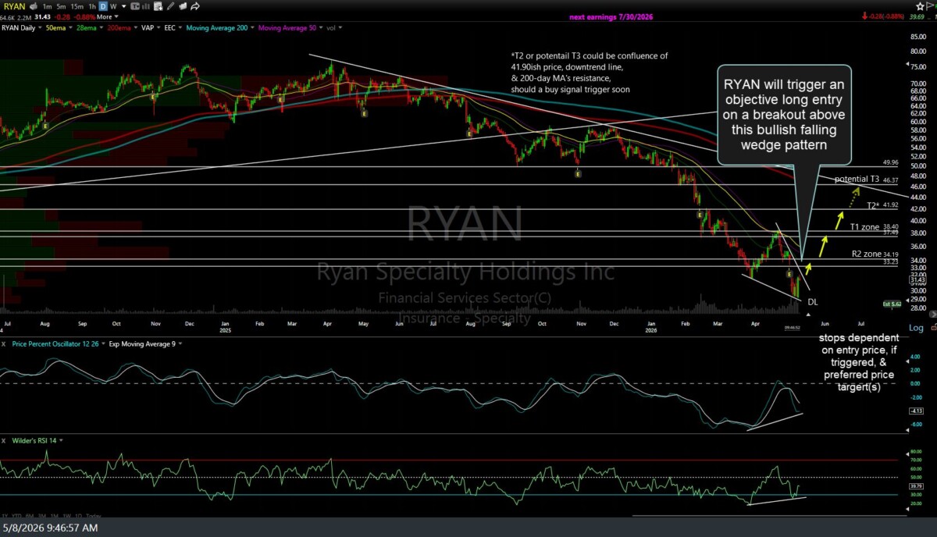Screen dimensions: 937x537
Task: Open the Moving Average 50 dropdown
Action: click(x=321, y=28)
